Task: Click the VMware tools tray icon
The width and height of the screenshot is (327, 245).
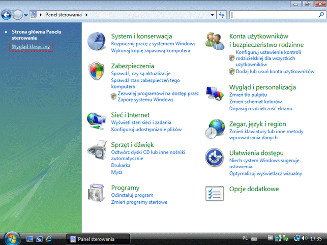Action: [271, 238]
